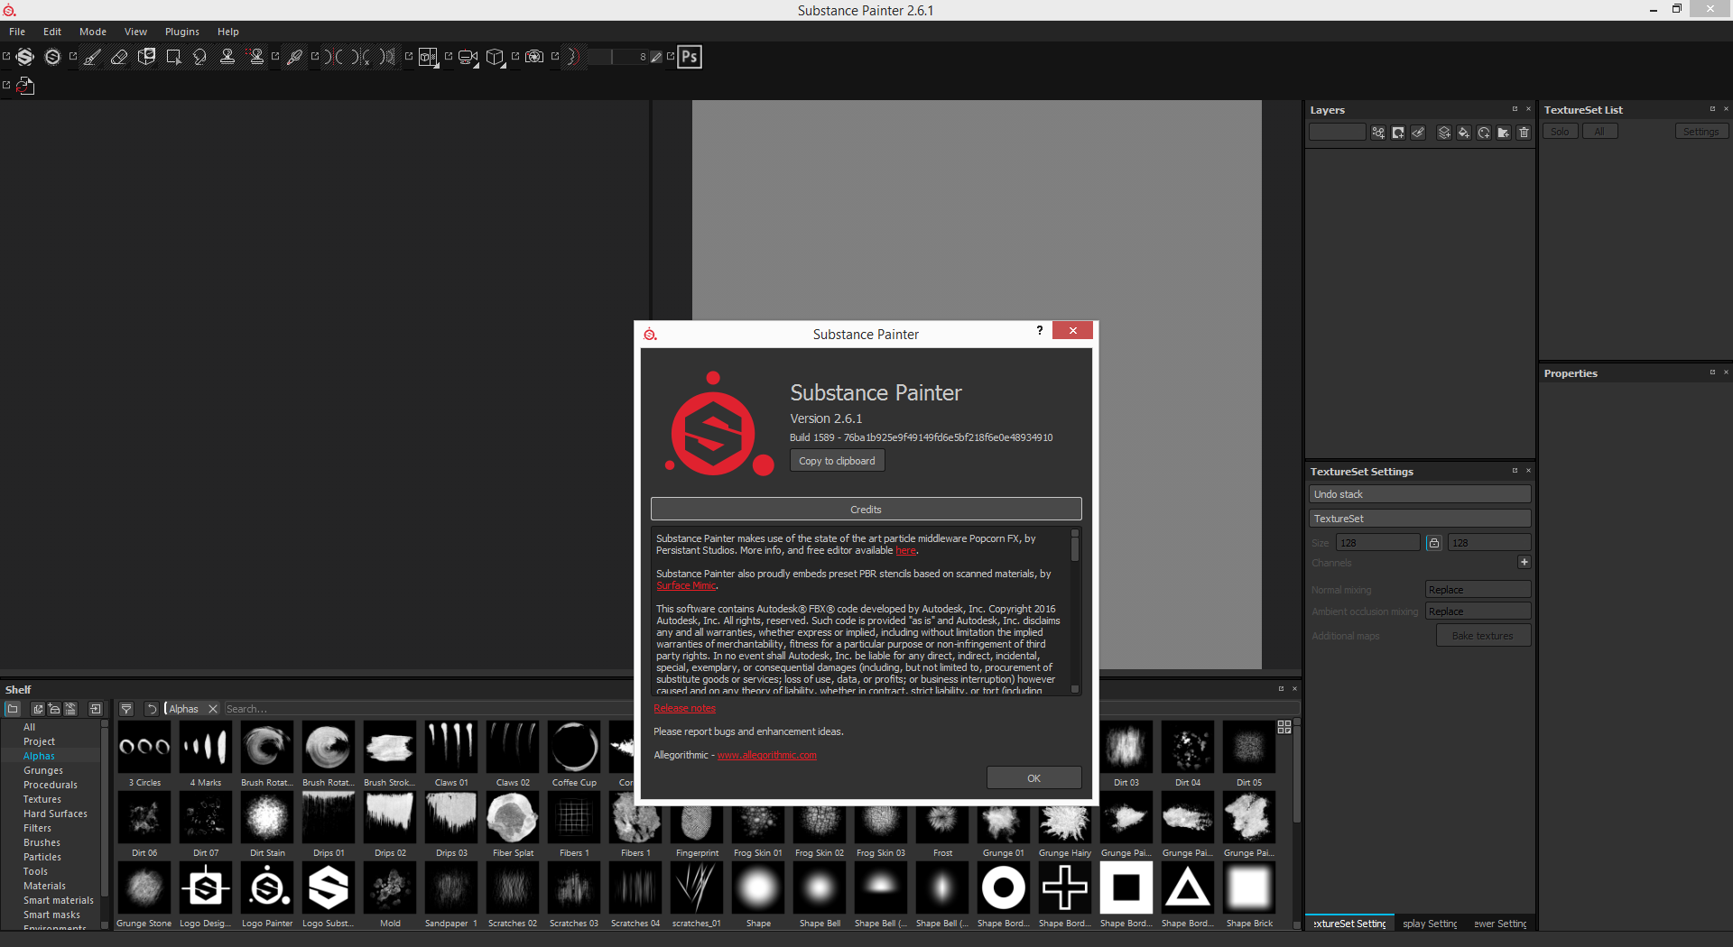The width and height of the screenshot is (1733, 947).
Task: Add a channel with plus button
Action: (x=1524, y=562)
